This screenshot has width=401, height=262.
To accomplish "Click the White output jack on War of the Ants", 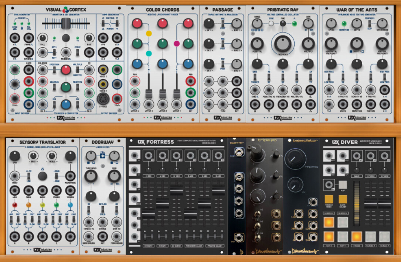I will 343,104.
